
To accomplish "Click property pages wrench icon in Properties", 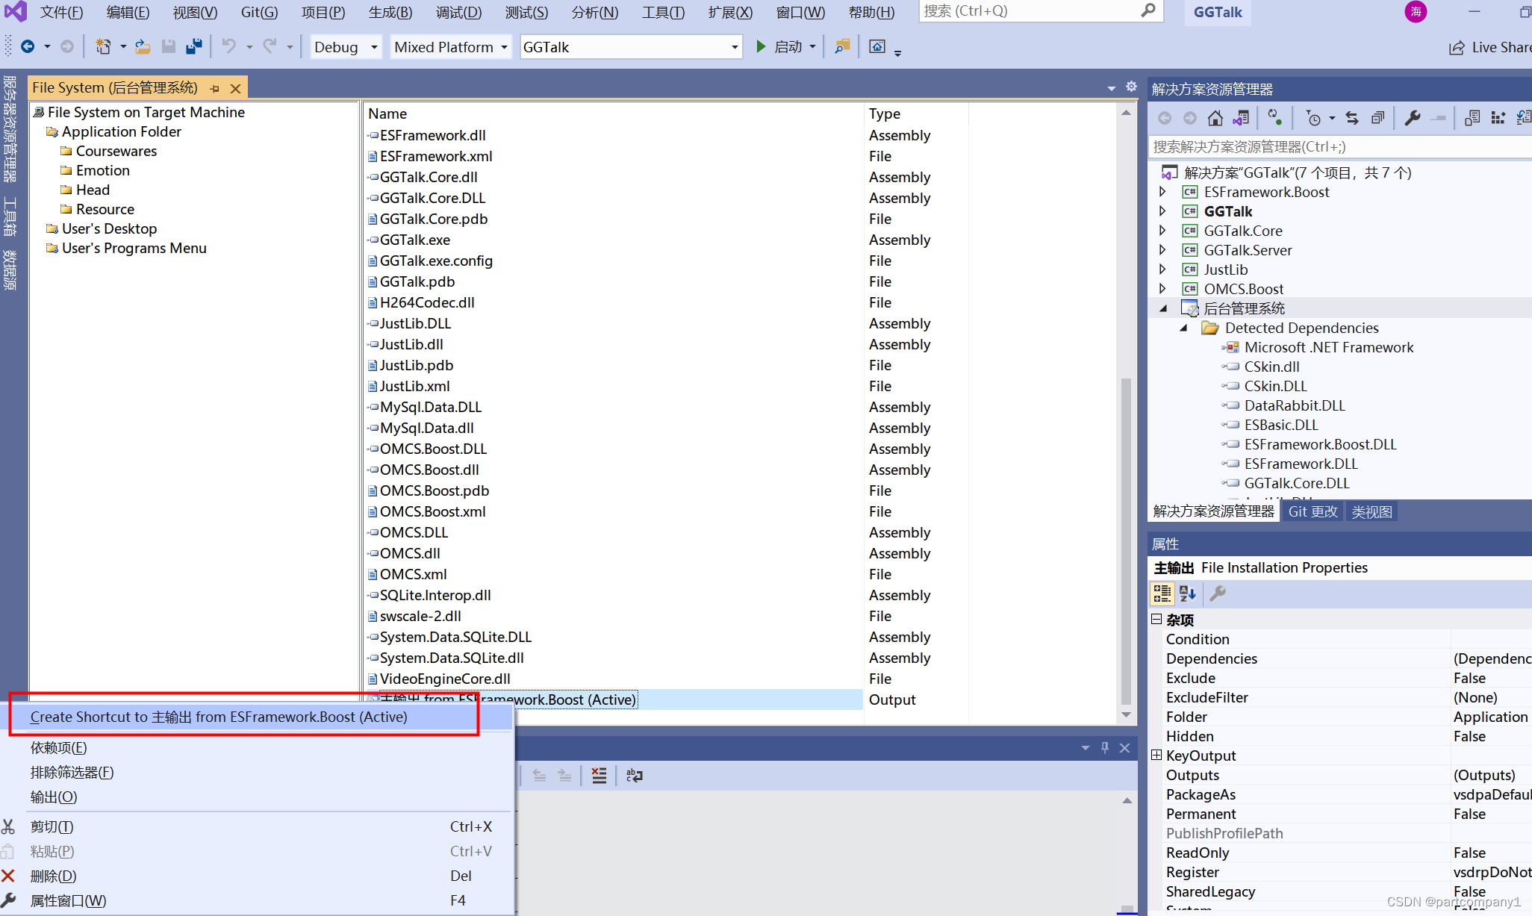I will coord(1218,593).
